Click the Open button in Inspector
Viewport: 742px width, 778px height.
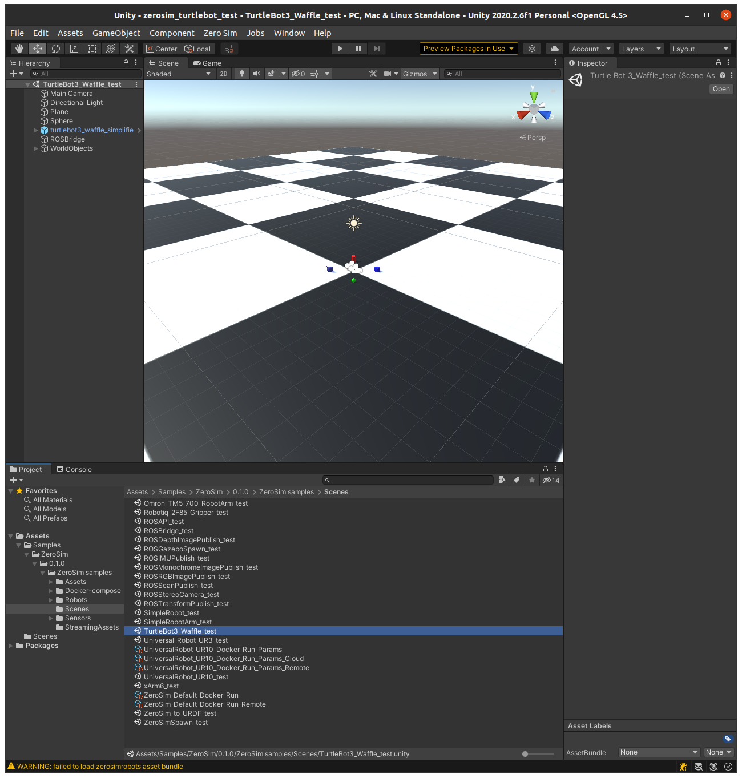[x=721, y=89]
